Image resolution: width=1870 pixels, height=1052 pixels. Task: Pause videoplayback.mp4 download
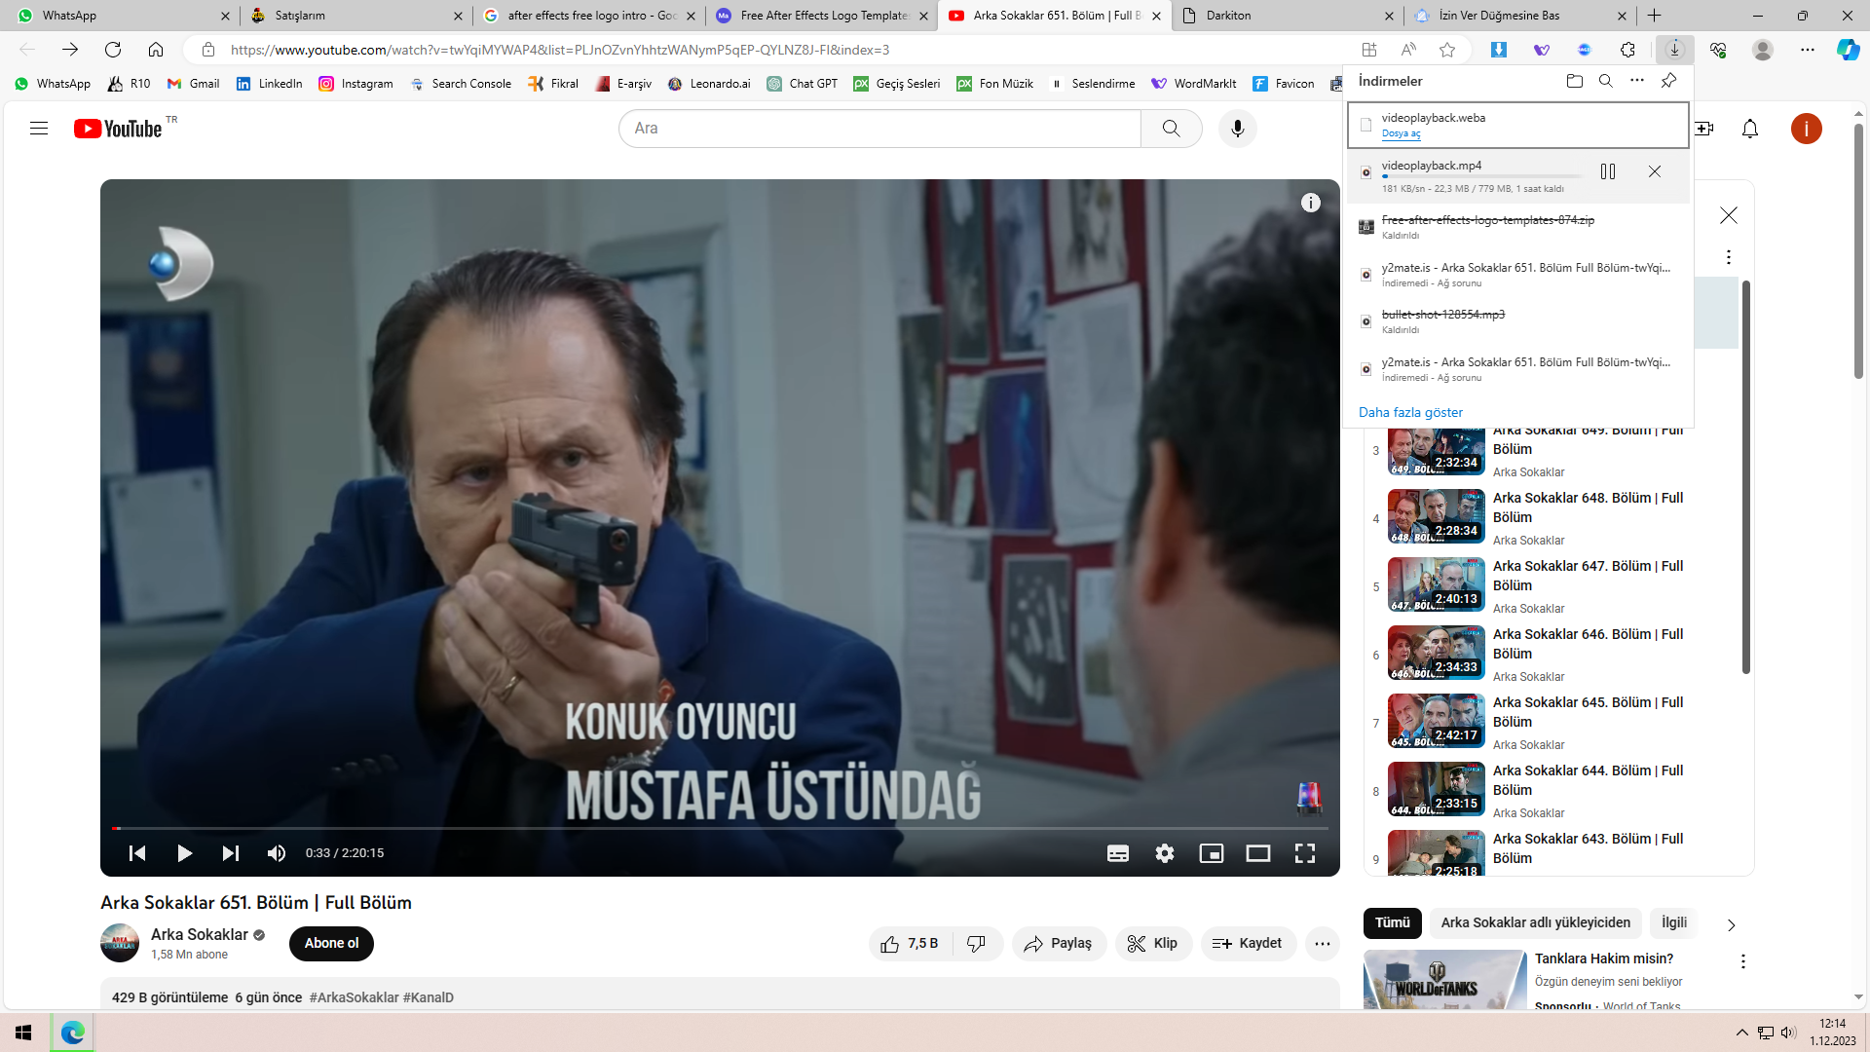[x=1608, y=172]
